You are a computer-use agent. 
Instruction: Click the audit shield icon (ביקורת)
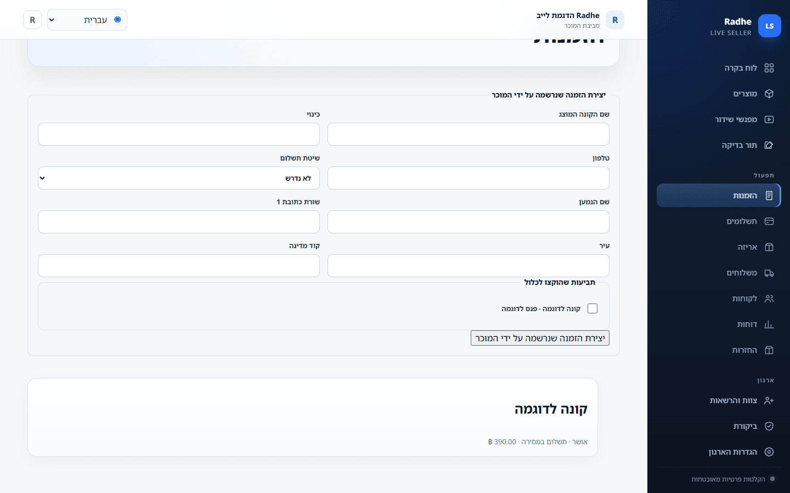769,426
